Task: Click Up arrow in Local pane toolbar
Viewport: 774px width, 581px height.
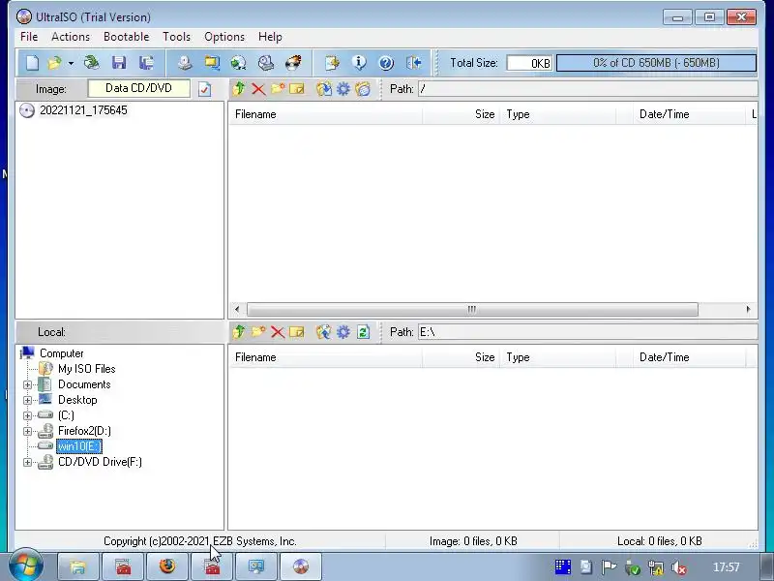Action: point(239,332)
